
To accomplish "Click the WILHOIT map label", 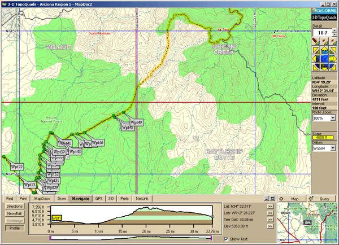I will (59, 47).
